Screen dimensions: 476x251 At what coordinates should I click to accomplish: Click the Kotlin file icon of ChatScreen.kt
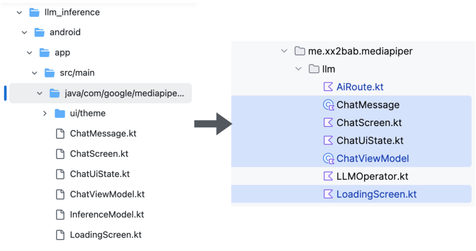point(328,123)
